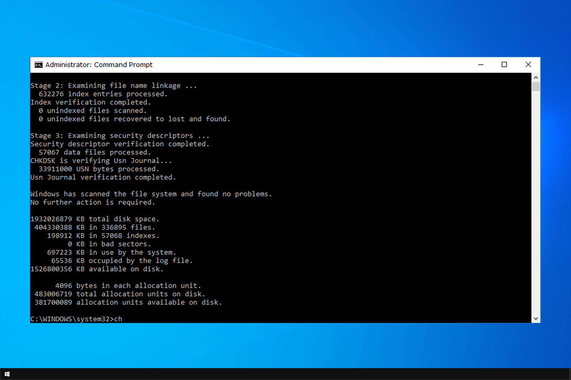571x380 pixels.
Task: Click 'No further action is required.' line
Action: 93,202
